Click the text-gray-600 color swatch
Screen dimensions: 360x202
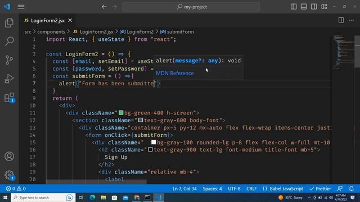[141, 120]
